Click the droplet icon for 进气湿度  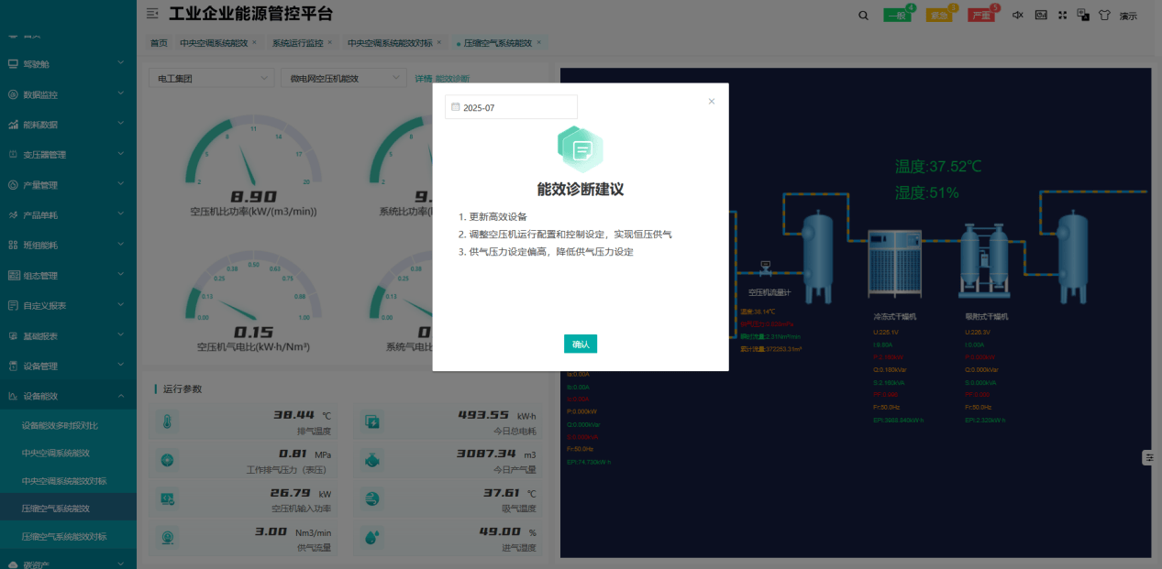tap(371, 537)
